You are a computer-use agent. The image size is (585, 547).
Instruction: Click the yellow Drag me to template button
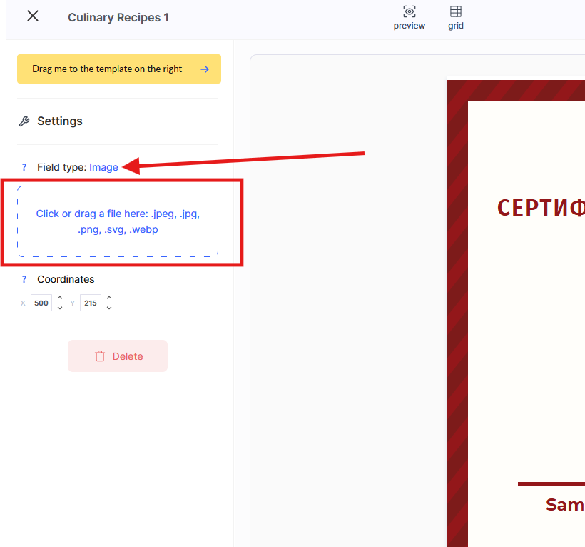119,69
